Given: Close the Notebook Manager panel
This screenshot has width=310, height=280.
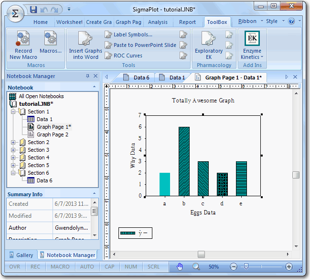Looking at the screenshot, I should coord(96,76).
